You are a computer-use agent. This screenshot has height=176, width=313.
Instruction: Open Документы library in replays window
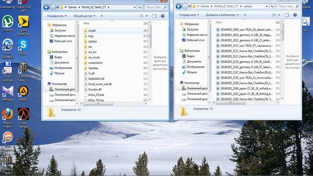point(194,62)
